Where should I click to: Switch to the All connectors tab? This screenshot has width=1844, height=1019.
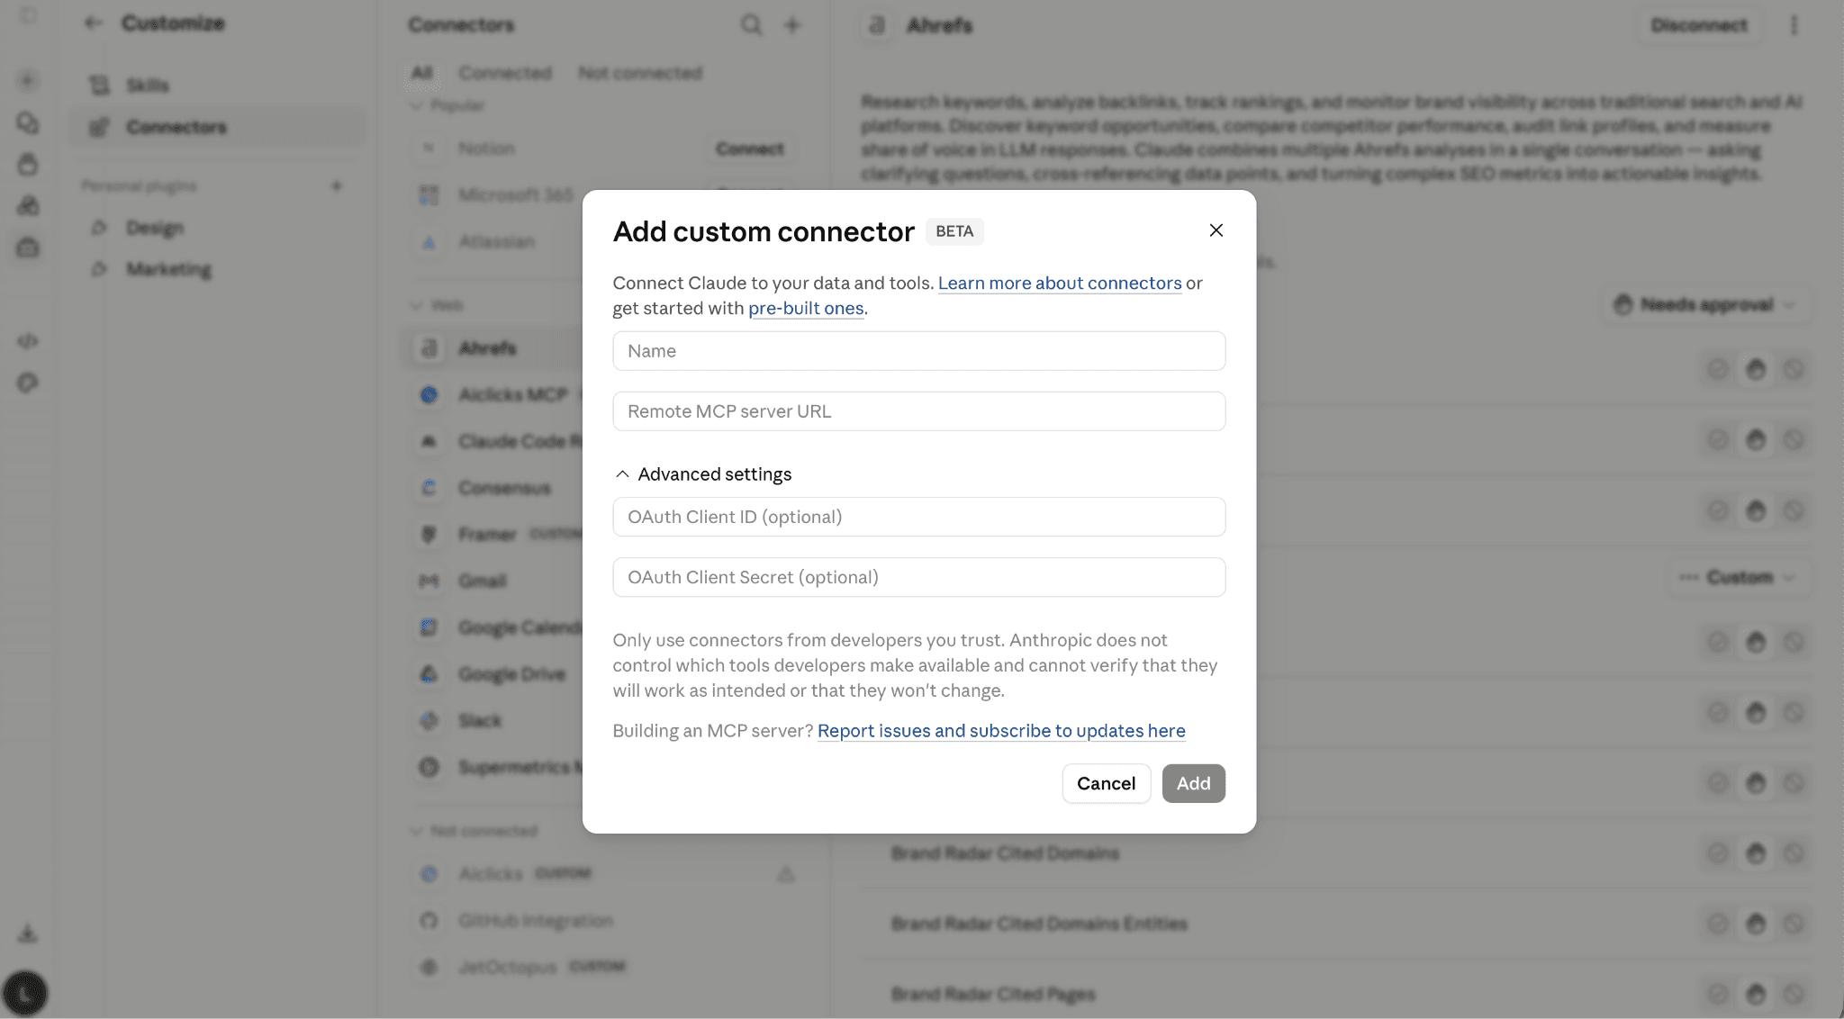tap(421, 73)
